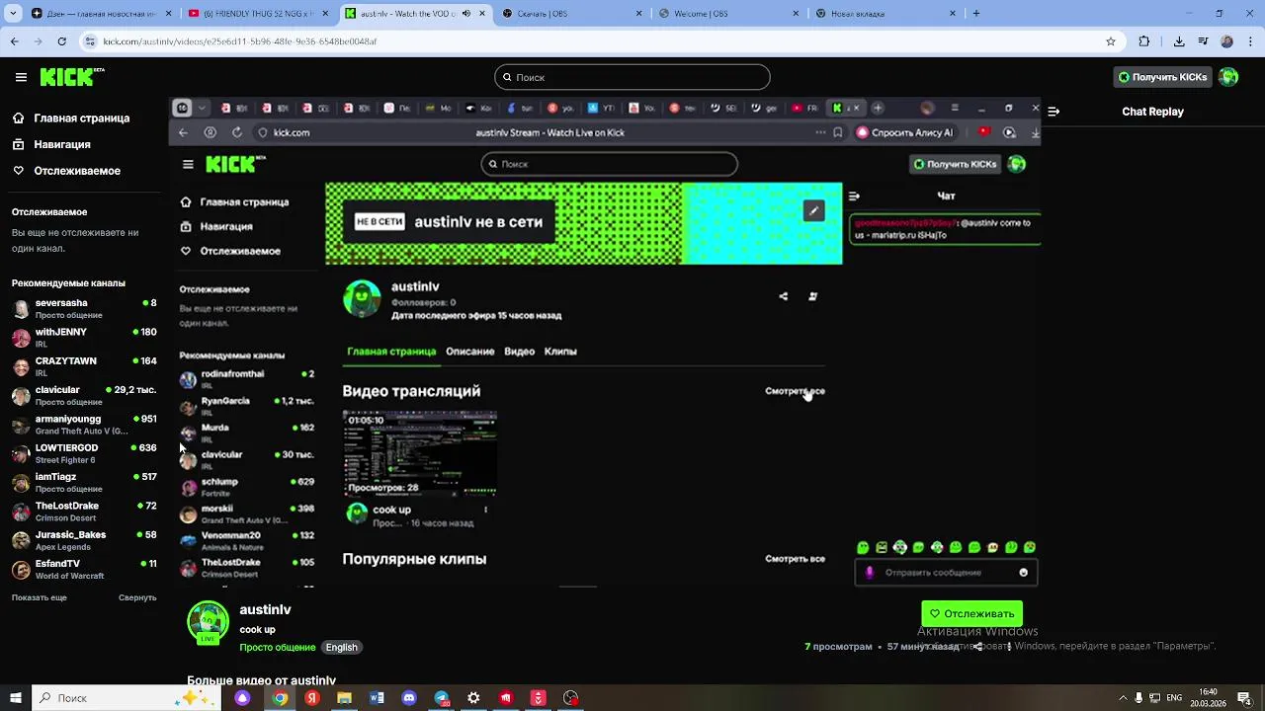Collapse recommended list with Свернуть
This screenshot has height=711, width=1265.
pyautogui.click(x=137, y=597)
